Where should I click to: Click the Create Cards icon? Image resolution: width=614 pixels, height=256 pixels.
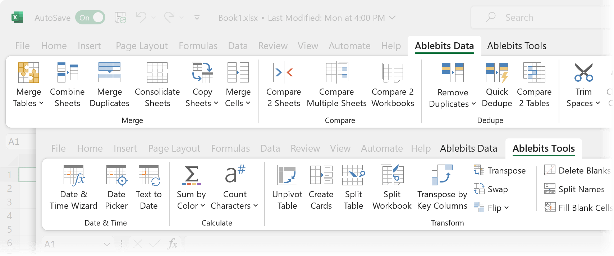coord(321,175)
